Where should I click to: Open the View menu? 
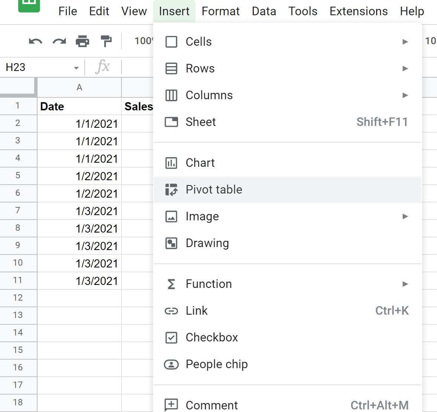(x=134, y=12)
